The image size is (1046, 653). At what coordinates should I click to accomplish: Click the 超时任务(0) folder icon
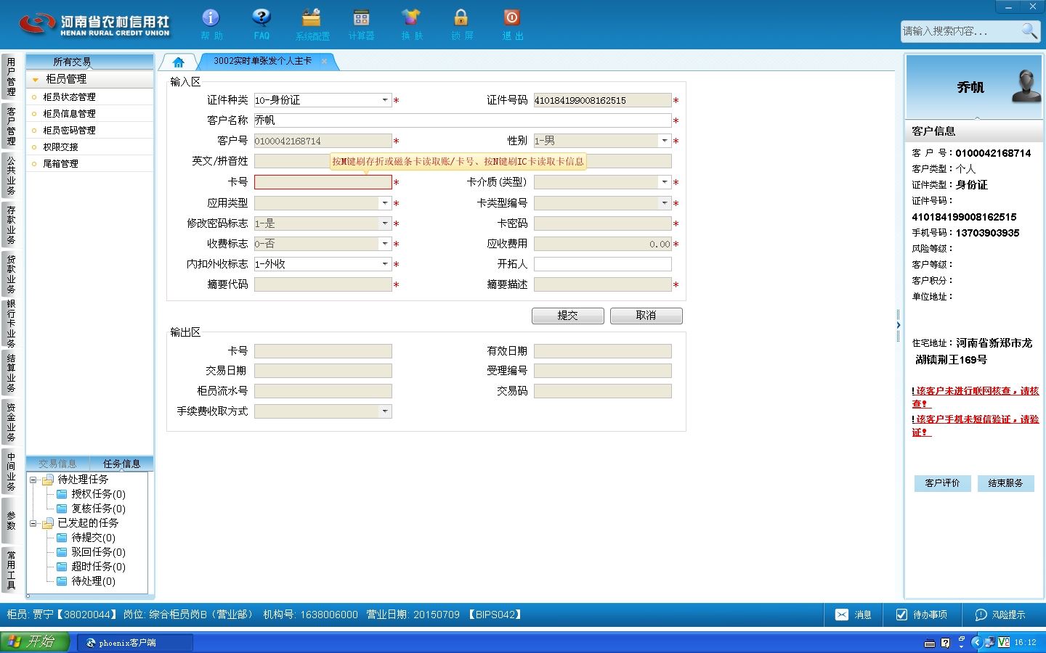click(62, 567)
